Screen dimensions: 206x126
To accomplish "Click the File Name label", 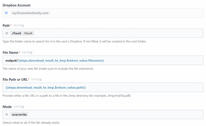I will click(x=10, y=52).
